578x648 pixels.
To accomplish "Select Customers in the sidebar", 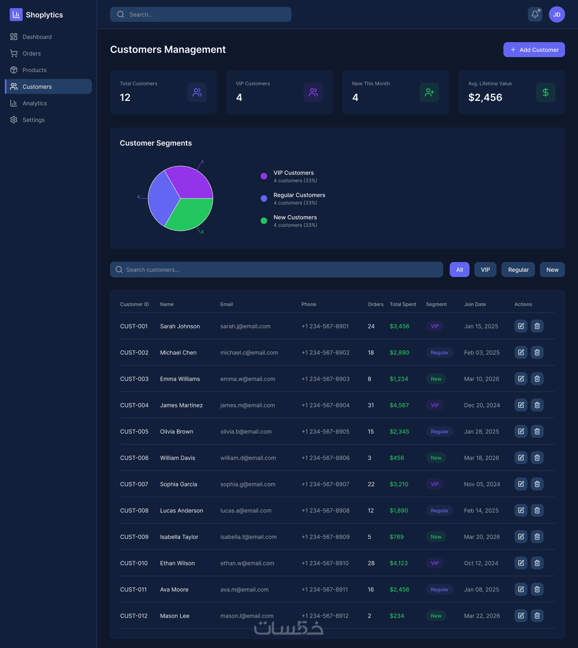I will 48,87.
